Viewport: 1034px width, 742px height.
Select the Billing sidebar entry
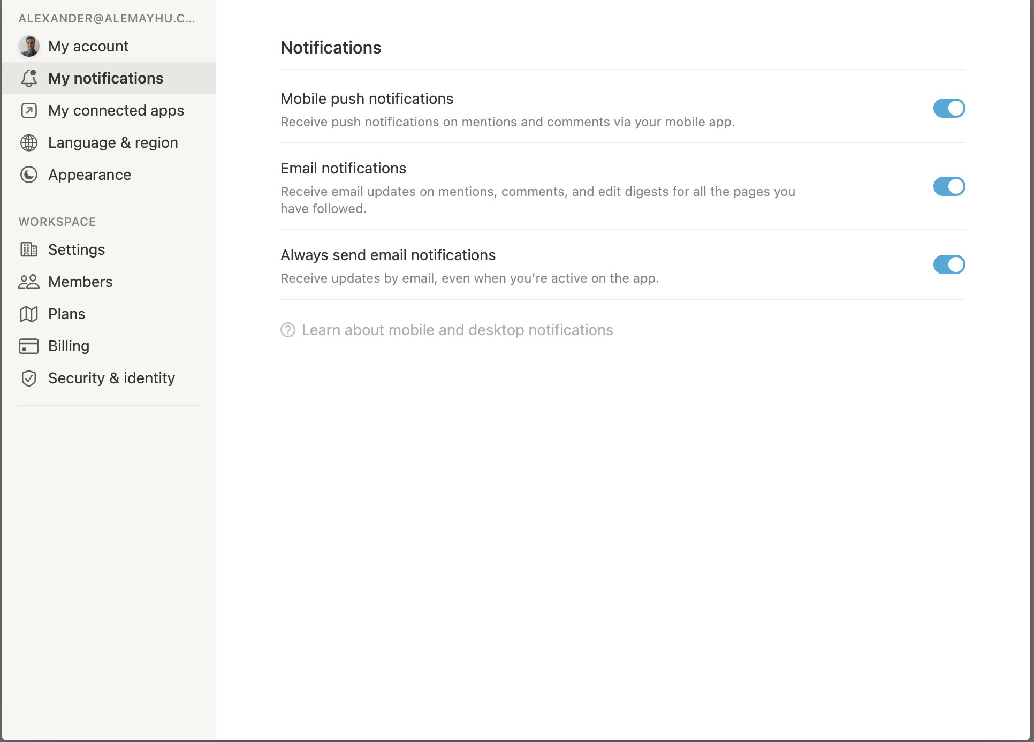point(69,346)
